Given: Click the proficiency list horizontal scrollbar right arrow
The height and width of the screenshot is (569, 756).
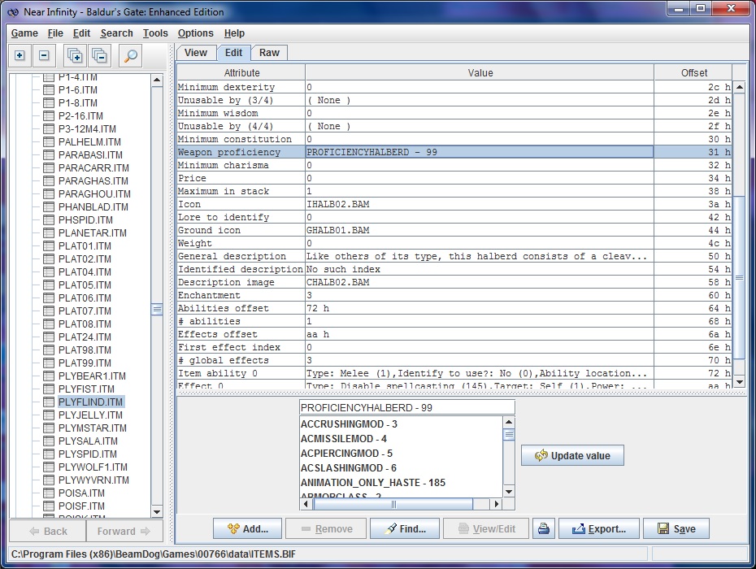Looking at the screenshot, I should pyautogui.click(x=496, y=504).
